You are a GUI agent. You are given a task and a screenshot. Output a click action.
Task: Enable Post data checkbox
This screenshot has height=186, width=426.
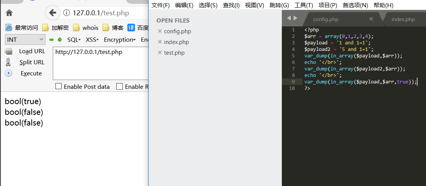click(59, 86)
